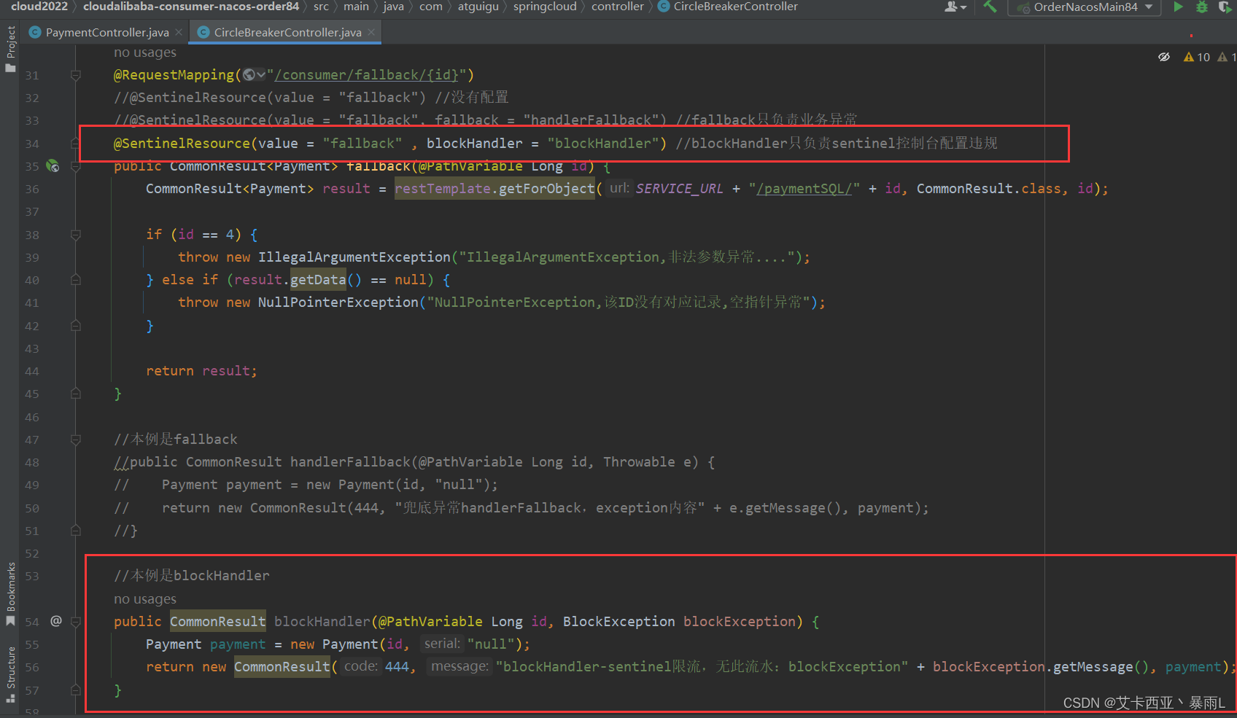
Task: Click the src breadcrumb
Action: click(321, 7)
